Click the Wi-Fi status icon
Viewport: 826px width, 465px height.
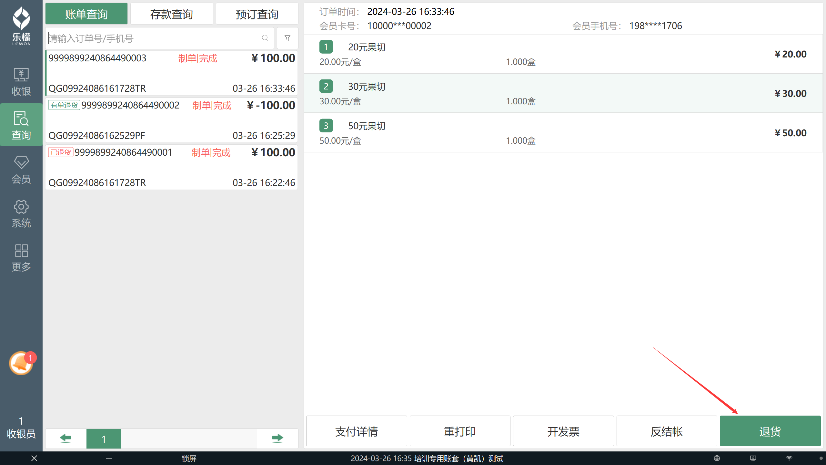point(789,458)
